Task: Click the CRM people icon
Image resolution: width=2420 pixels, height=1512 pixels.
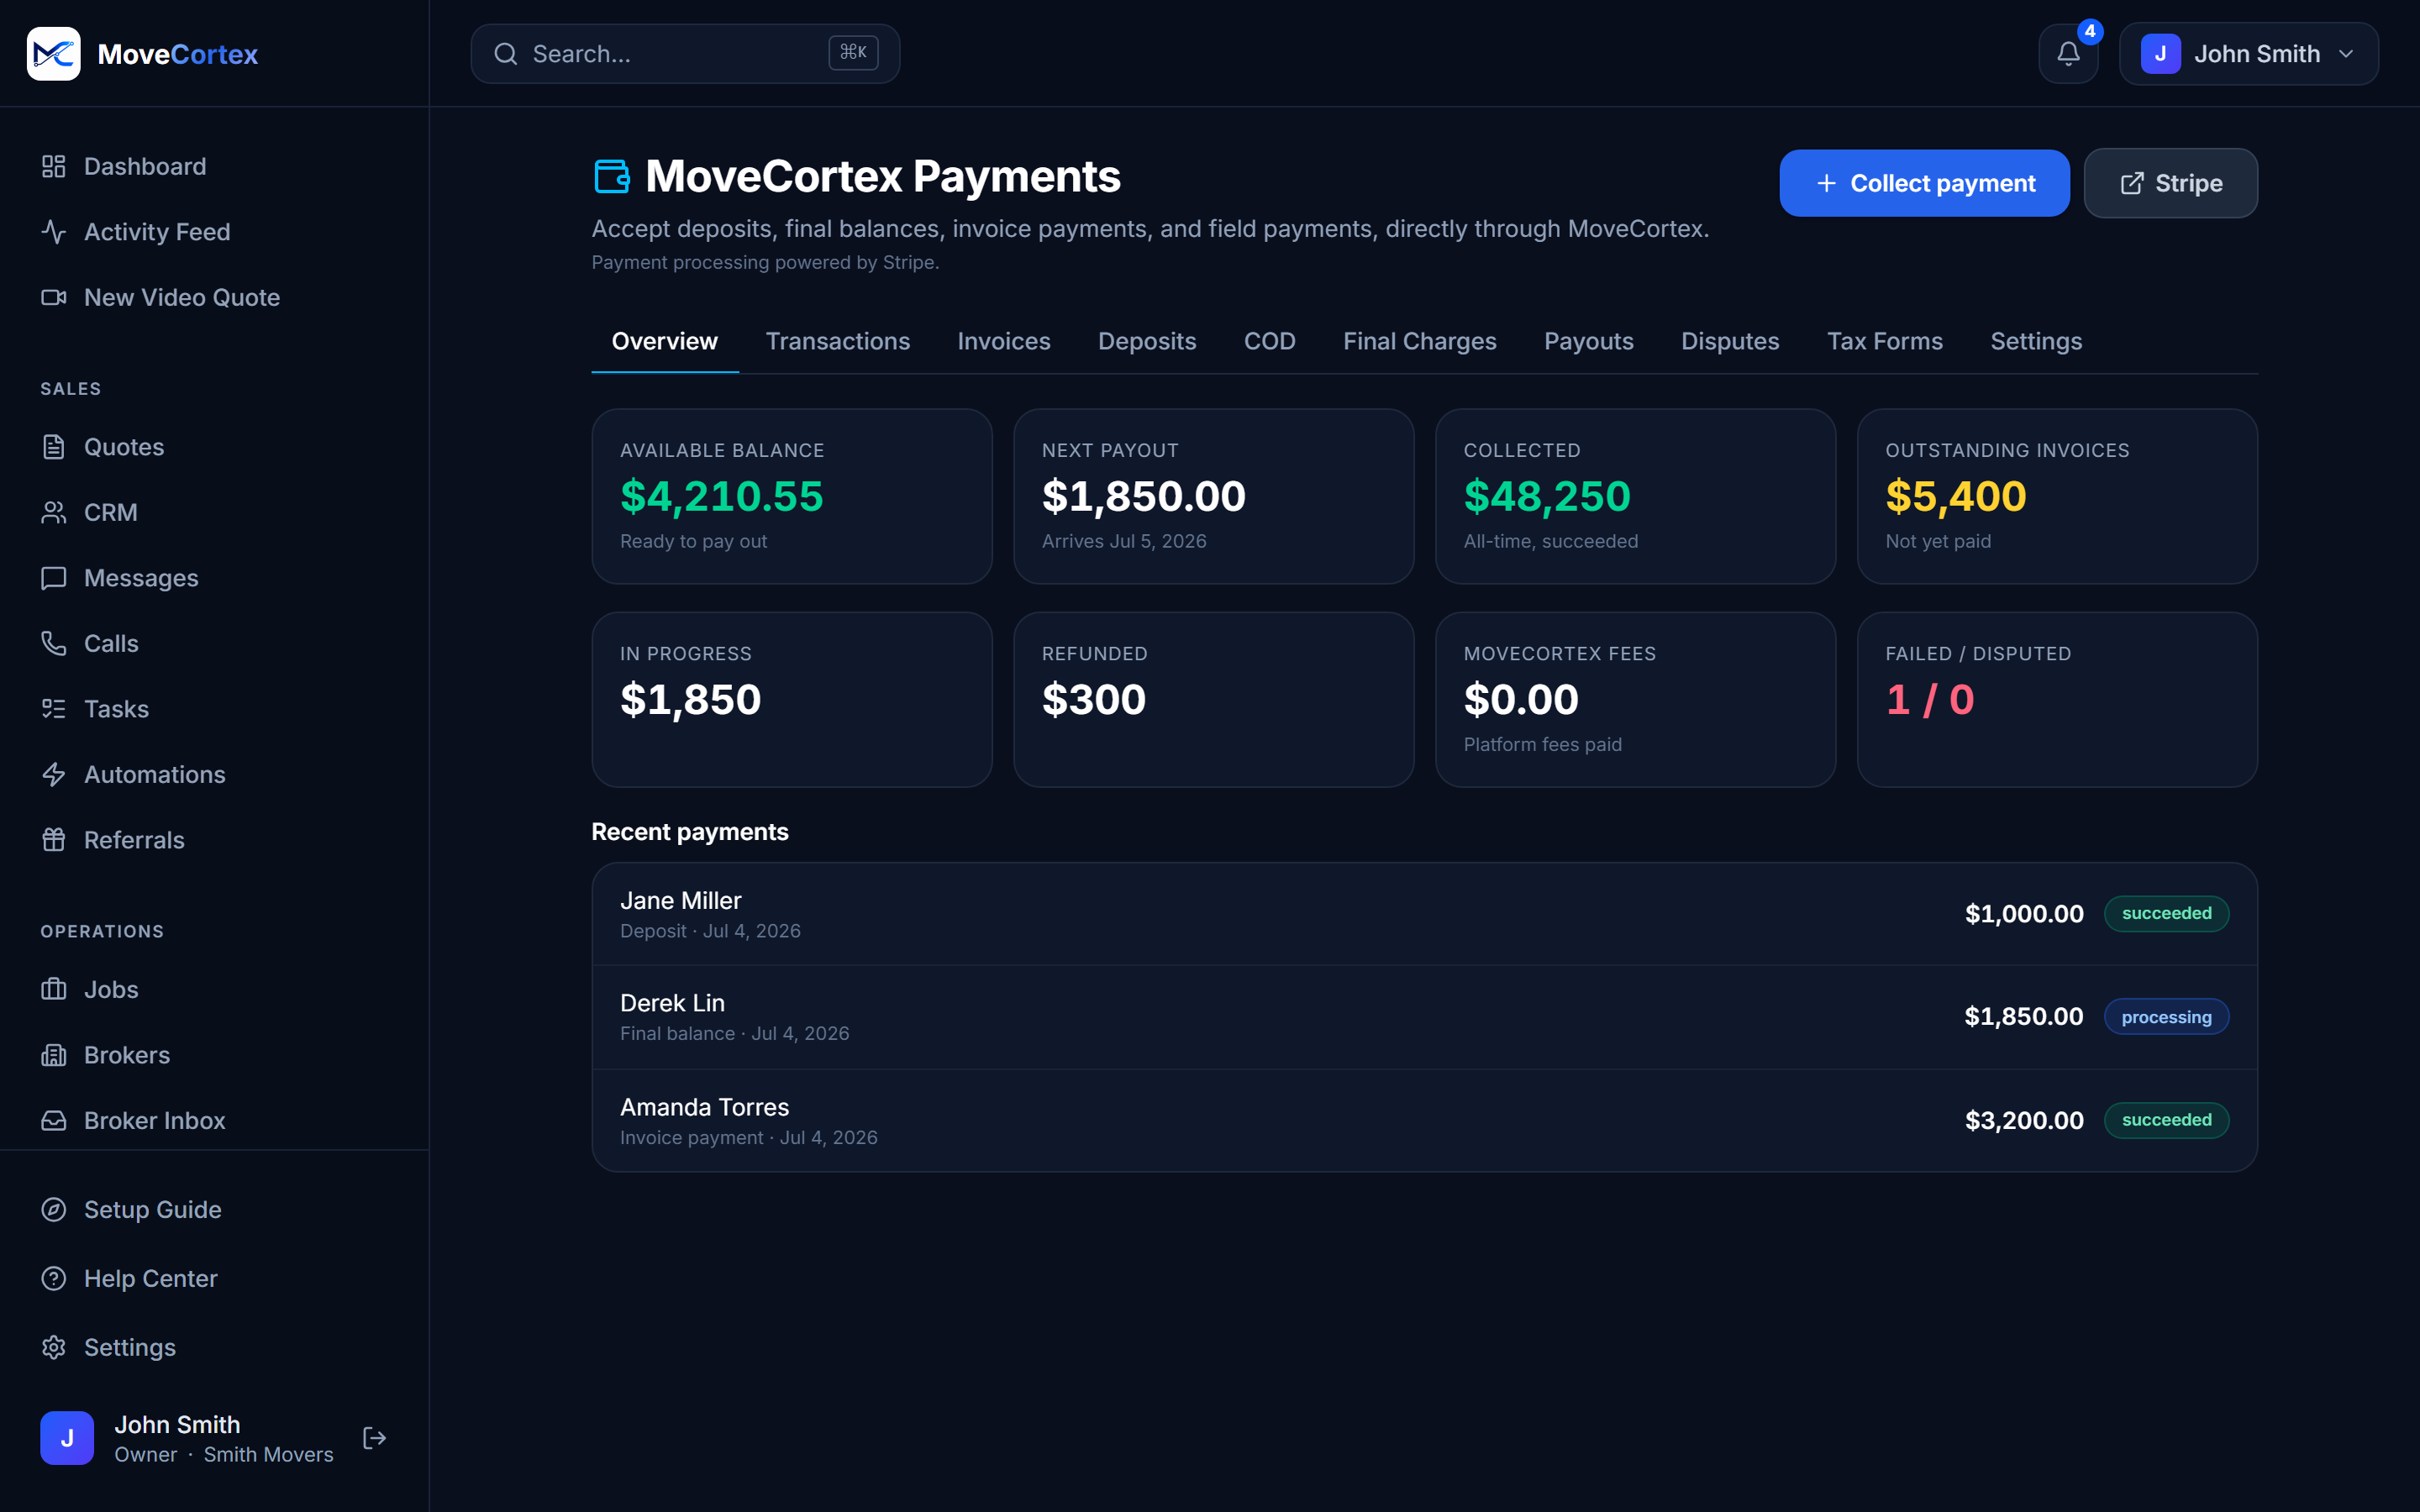Action: click(x=54, y=512)
